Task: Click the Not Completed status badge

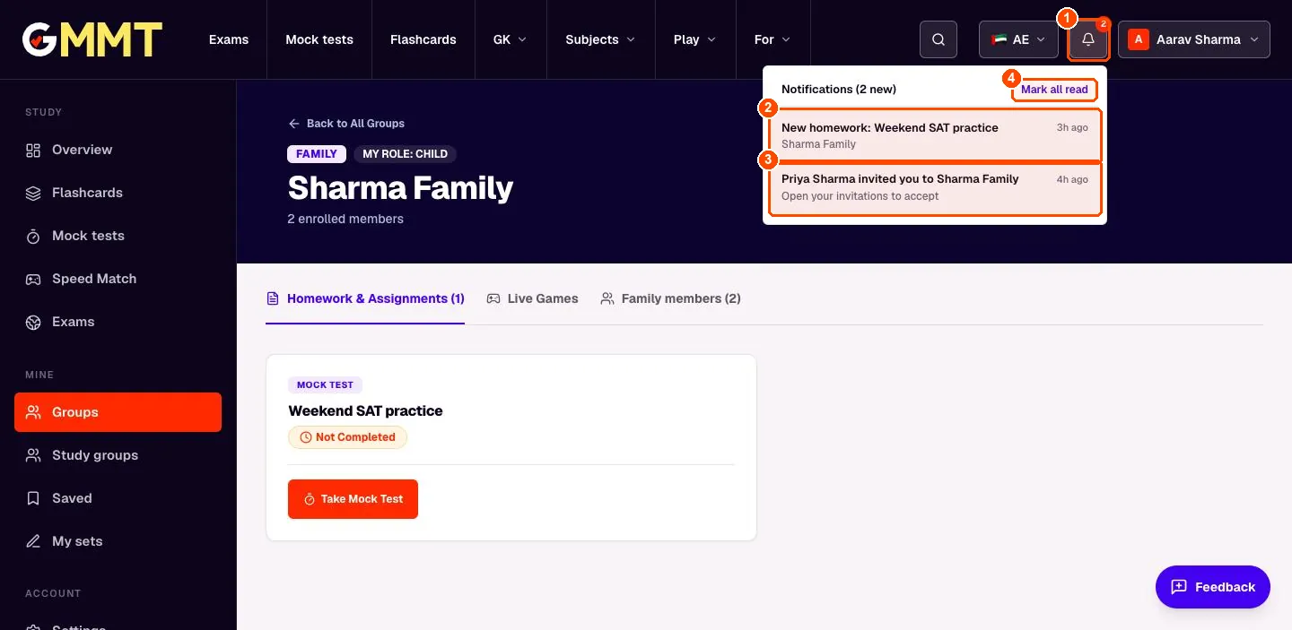Action: (347, 437)
